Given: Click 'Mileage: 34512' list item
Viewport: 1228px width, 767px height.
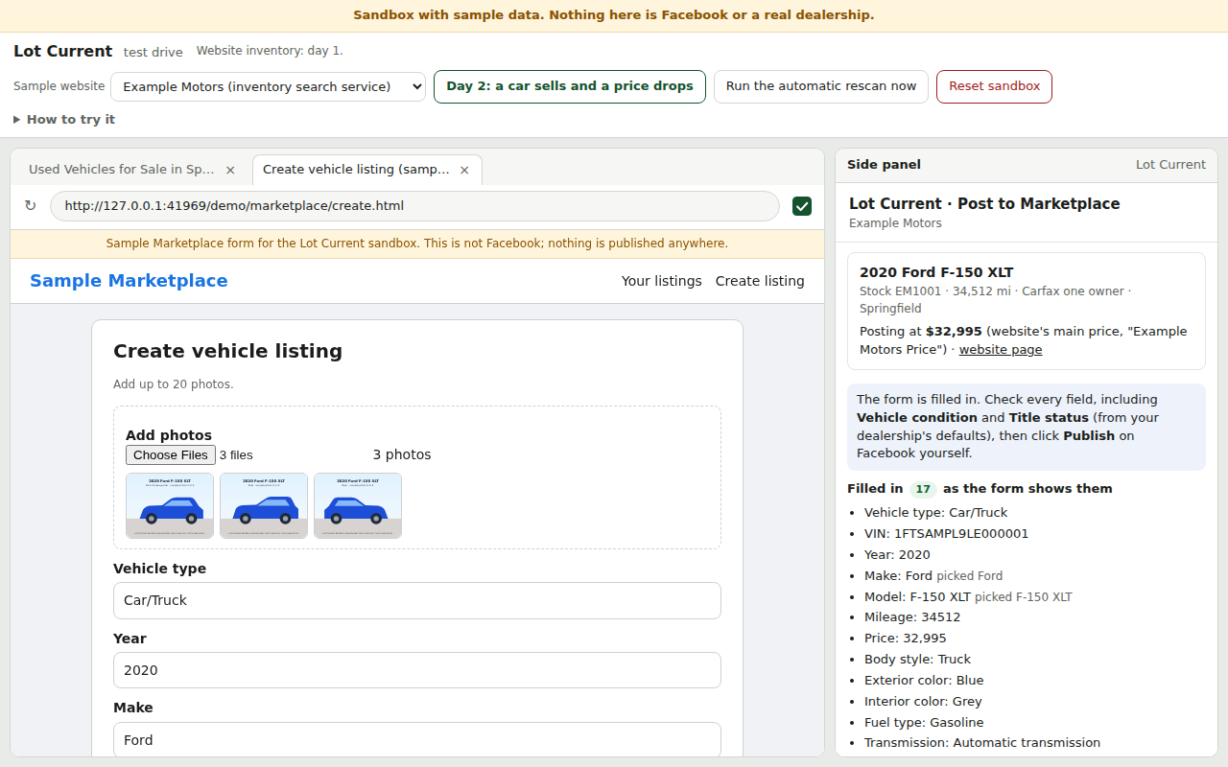Looking at the screenshot, I should click(912, 617).
